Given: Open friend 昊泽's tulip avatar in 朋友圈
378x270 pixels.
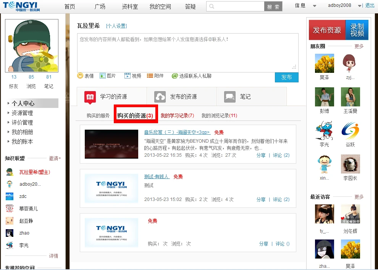Looking at the screenshot, I should click(x=325, y=63).
